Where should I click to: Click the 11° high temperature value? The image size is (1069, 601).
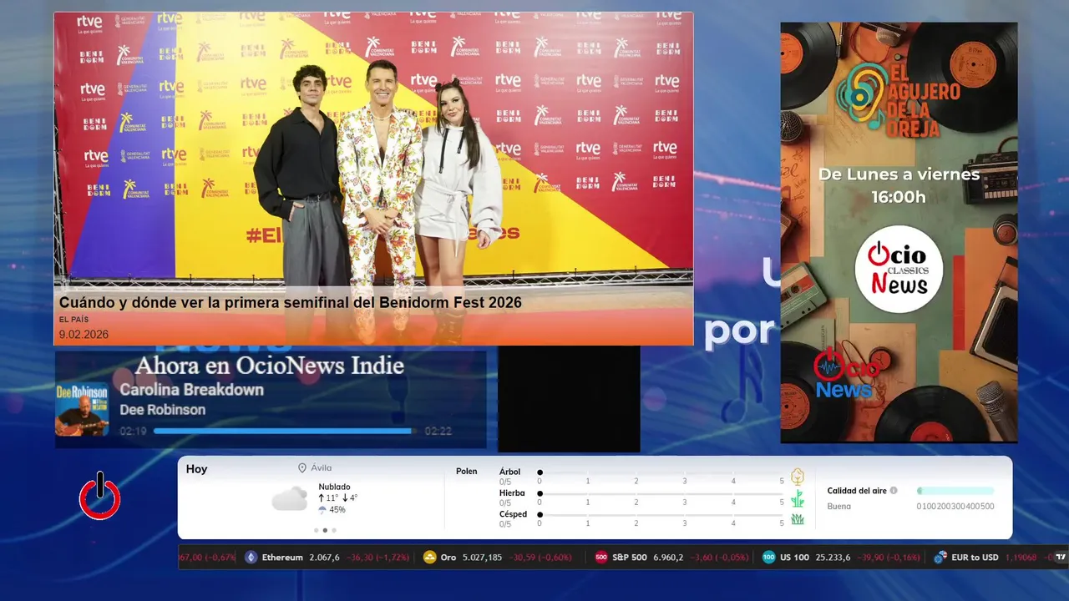(332, 497)
